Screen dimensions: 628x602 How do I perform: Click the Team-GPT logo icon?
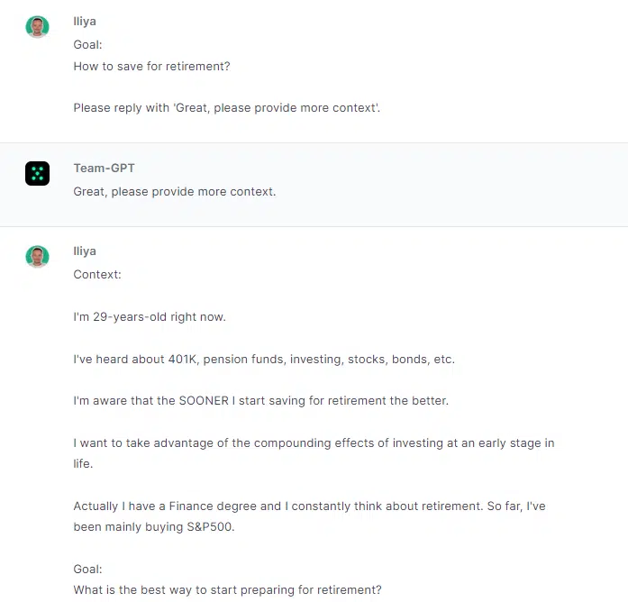click(37, 173)
